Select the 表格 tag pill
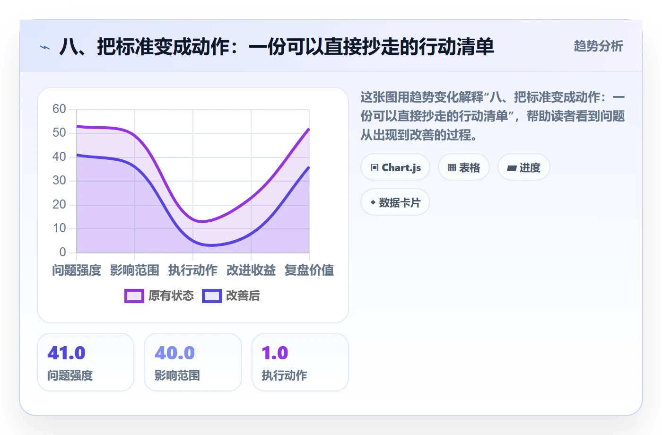Image resolution: width=662 pixels, height=435 pixels. coord(464,167)
